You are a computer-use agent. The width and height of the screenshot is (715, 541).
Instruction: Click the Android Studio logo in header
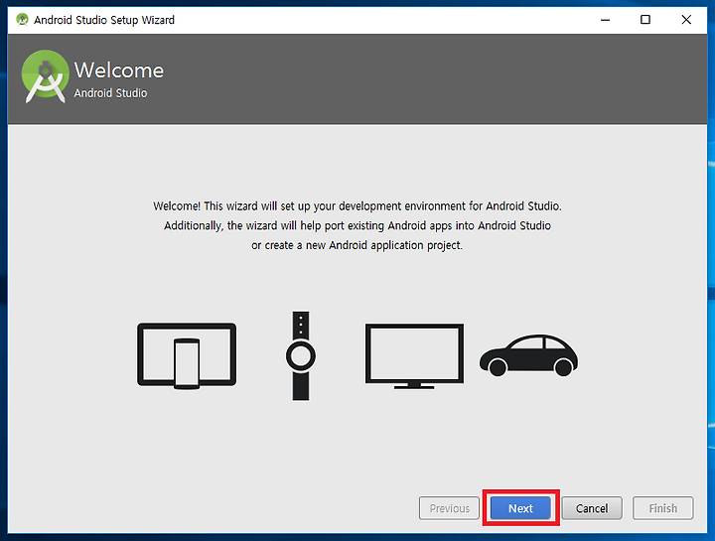(x=45, y=76)
